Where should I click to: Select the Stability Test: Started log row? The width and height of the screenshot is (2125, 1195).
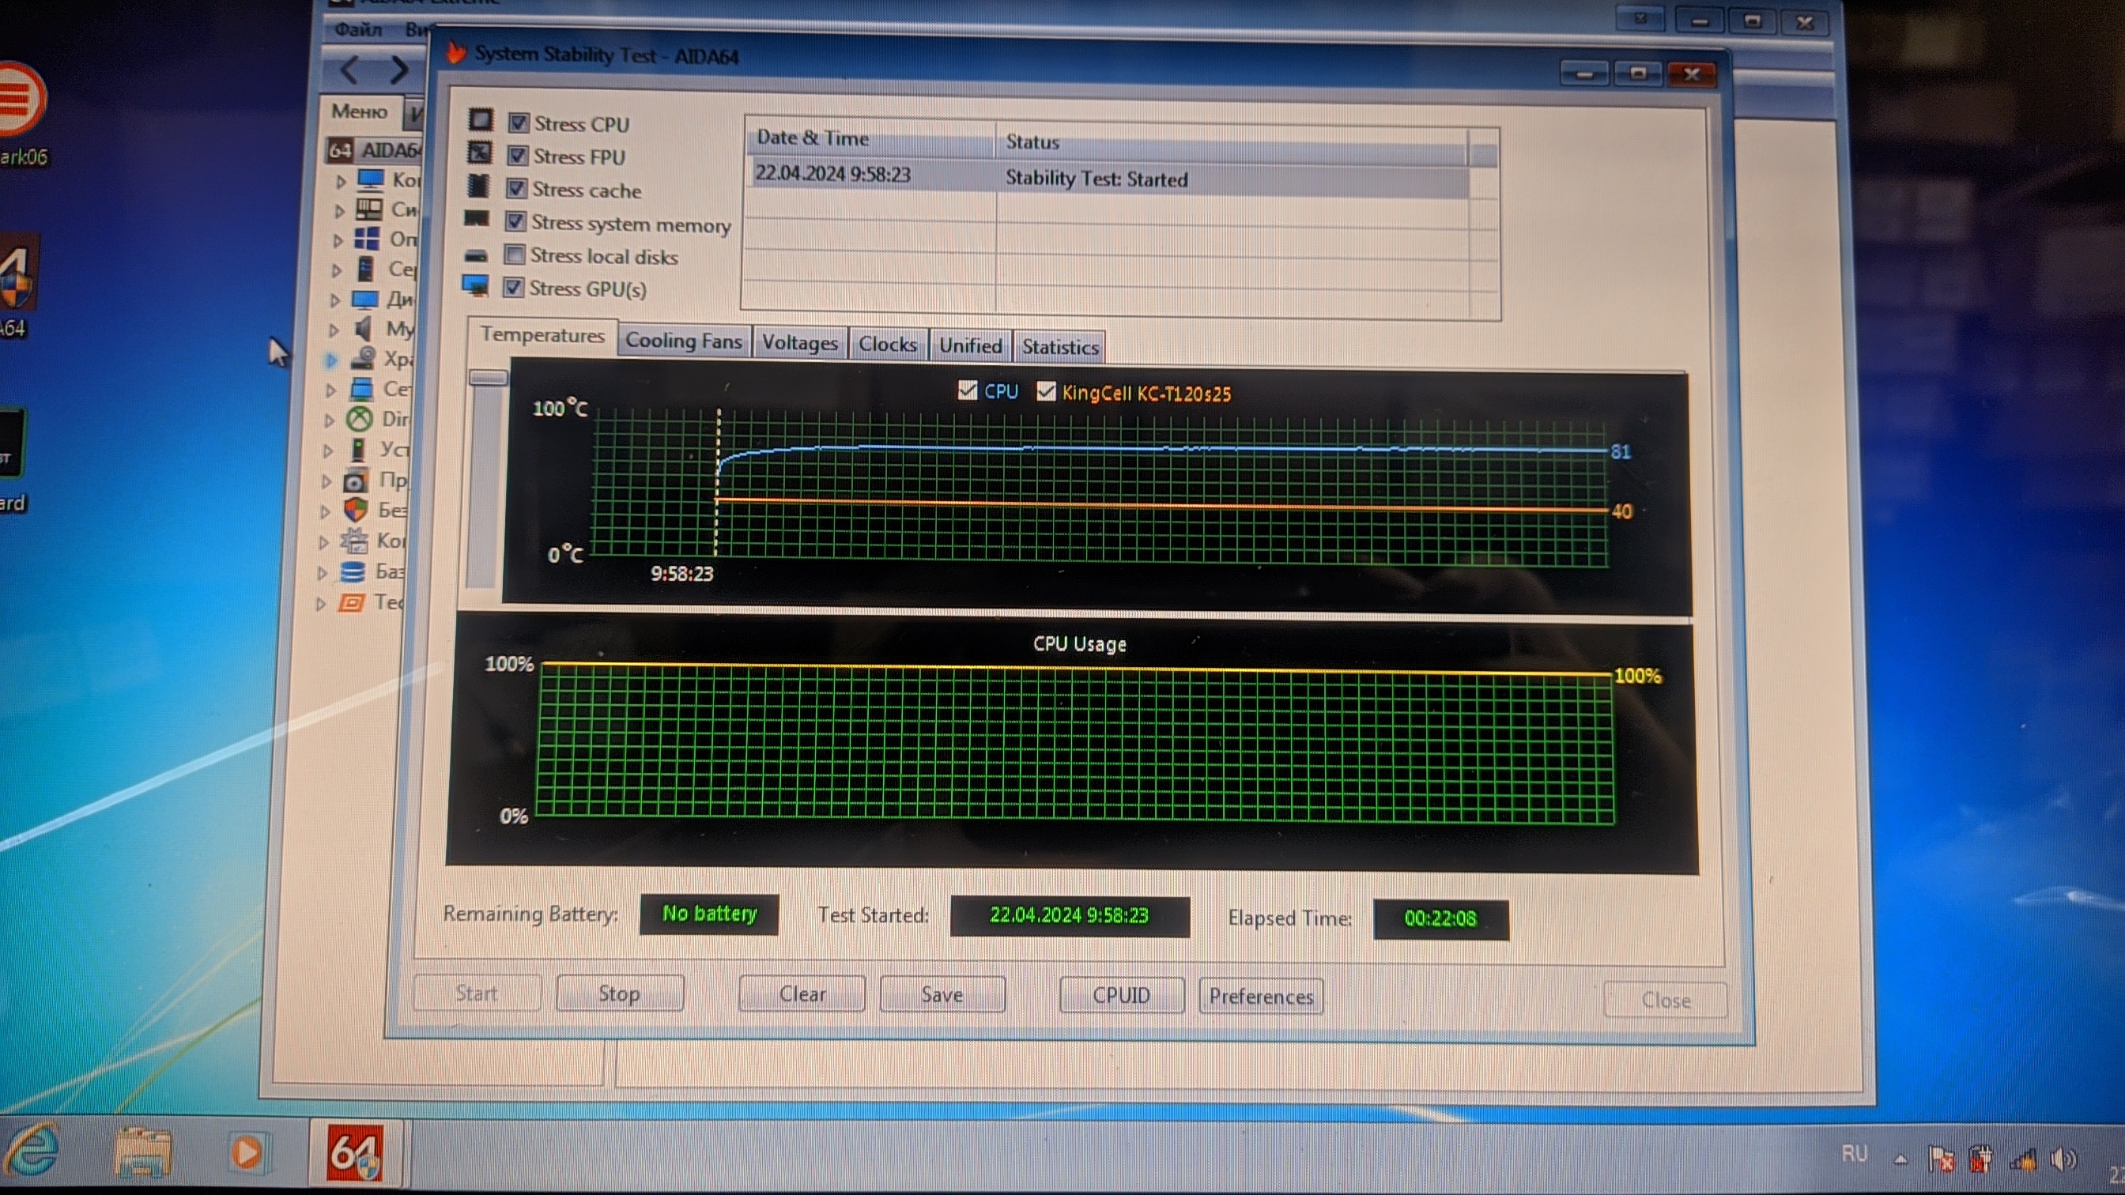(x=1108, y=177)
